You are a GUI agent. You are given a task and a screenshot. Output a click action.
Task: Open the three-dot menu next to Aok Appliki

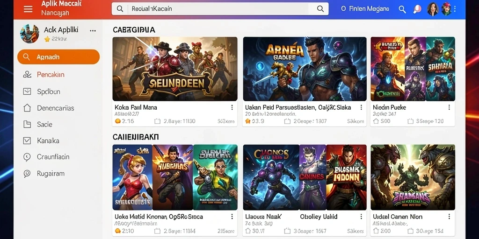click(93, 30)
